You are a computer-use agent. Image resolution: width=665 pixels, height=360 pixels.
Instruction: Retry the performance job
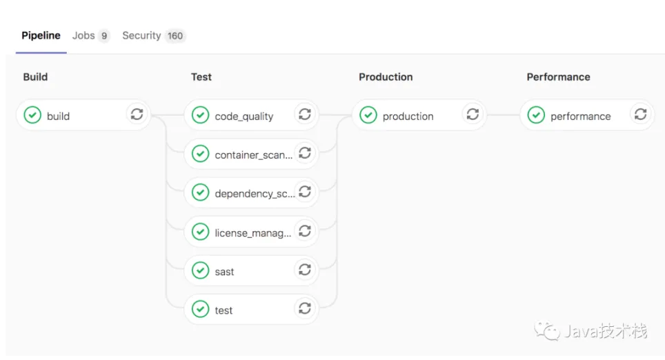point(640,114)
